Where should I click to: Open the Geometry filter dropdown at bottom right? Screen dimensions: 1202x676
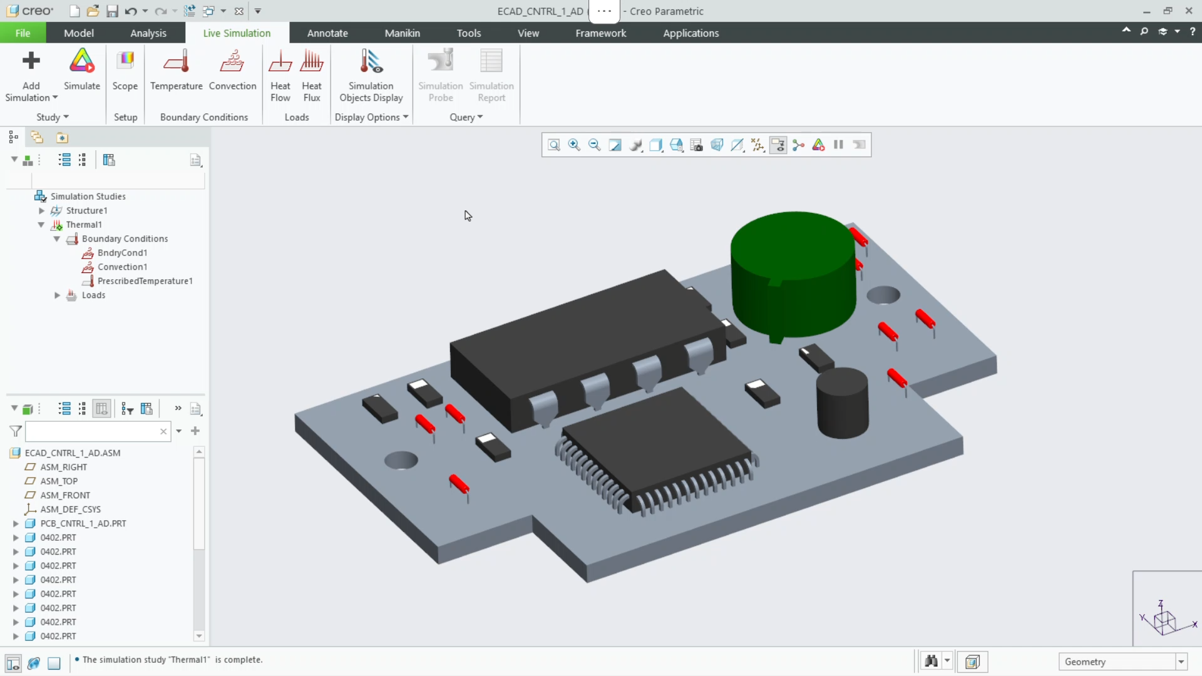(1181, 662)
